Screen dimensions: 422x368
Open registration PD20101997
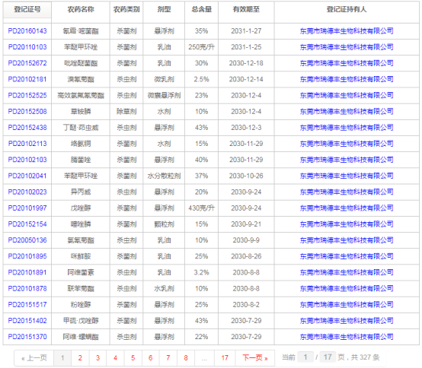(27, 208)
